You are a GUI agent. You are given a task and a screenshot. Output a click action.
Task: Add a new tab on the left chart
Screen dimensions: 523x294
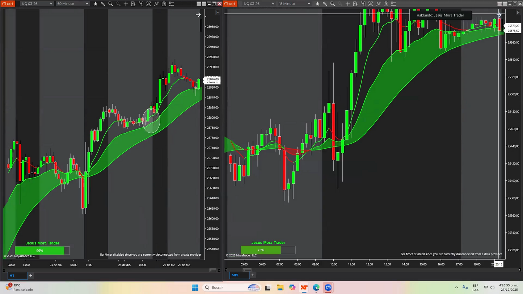(x=31, y=276)
